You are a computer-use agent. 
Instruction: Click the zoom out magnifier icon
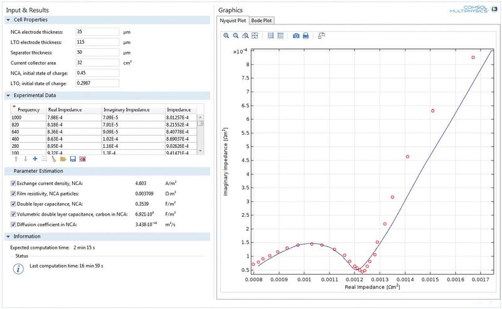click(236, 36)
